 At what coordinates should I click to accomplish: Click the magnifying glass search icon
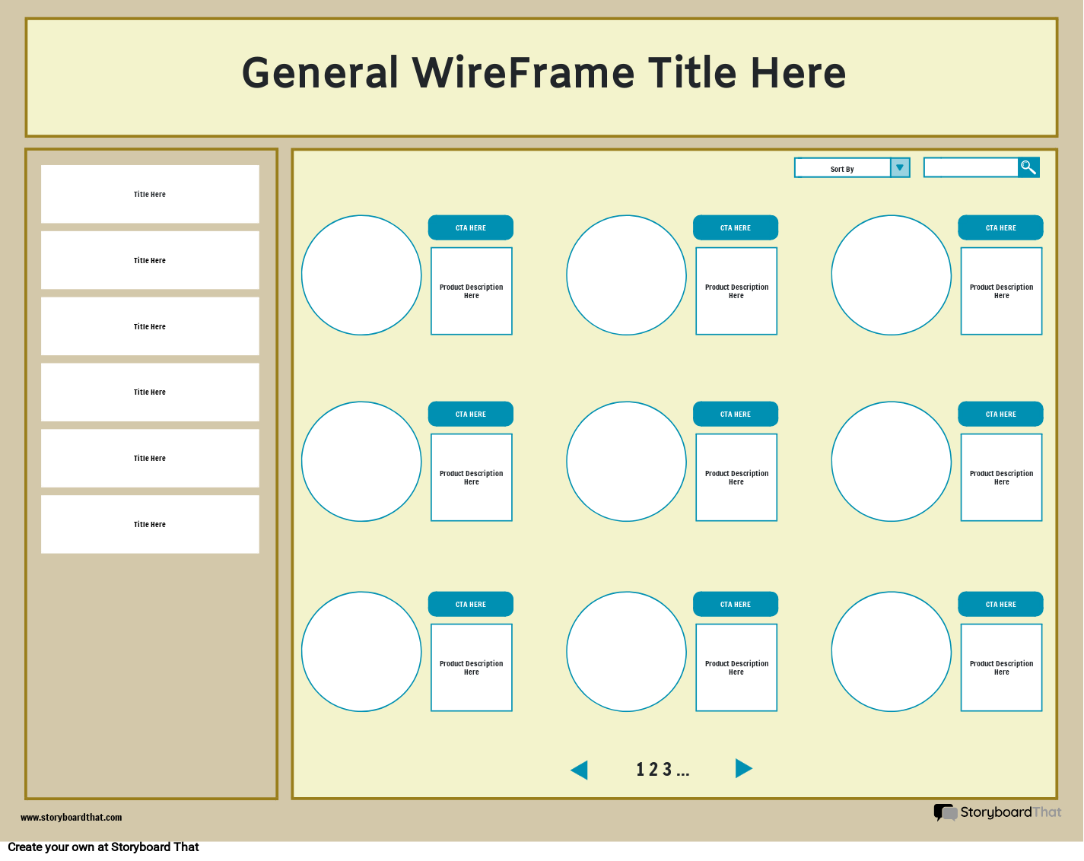(1028, 167)
